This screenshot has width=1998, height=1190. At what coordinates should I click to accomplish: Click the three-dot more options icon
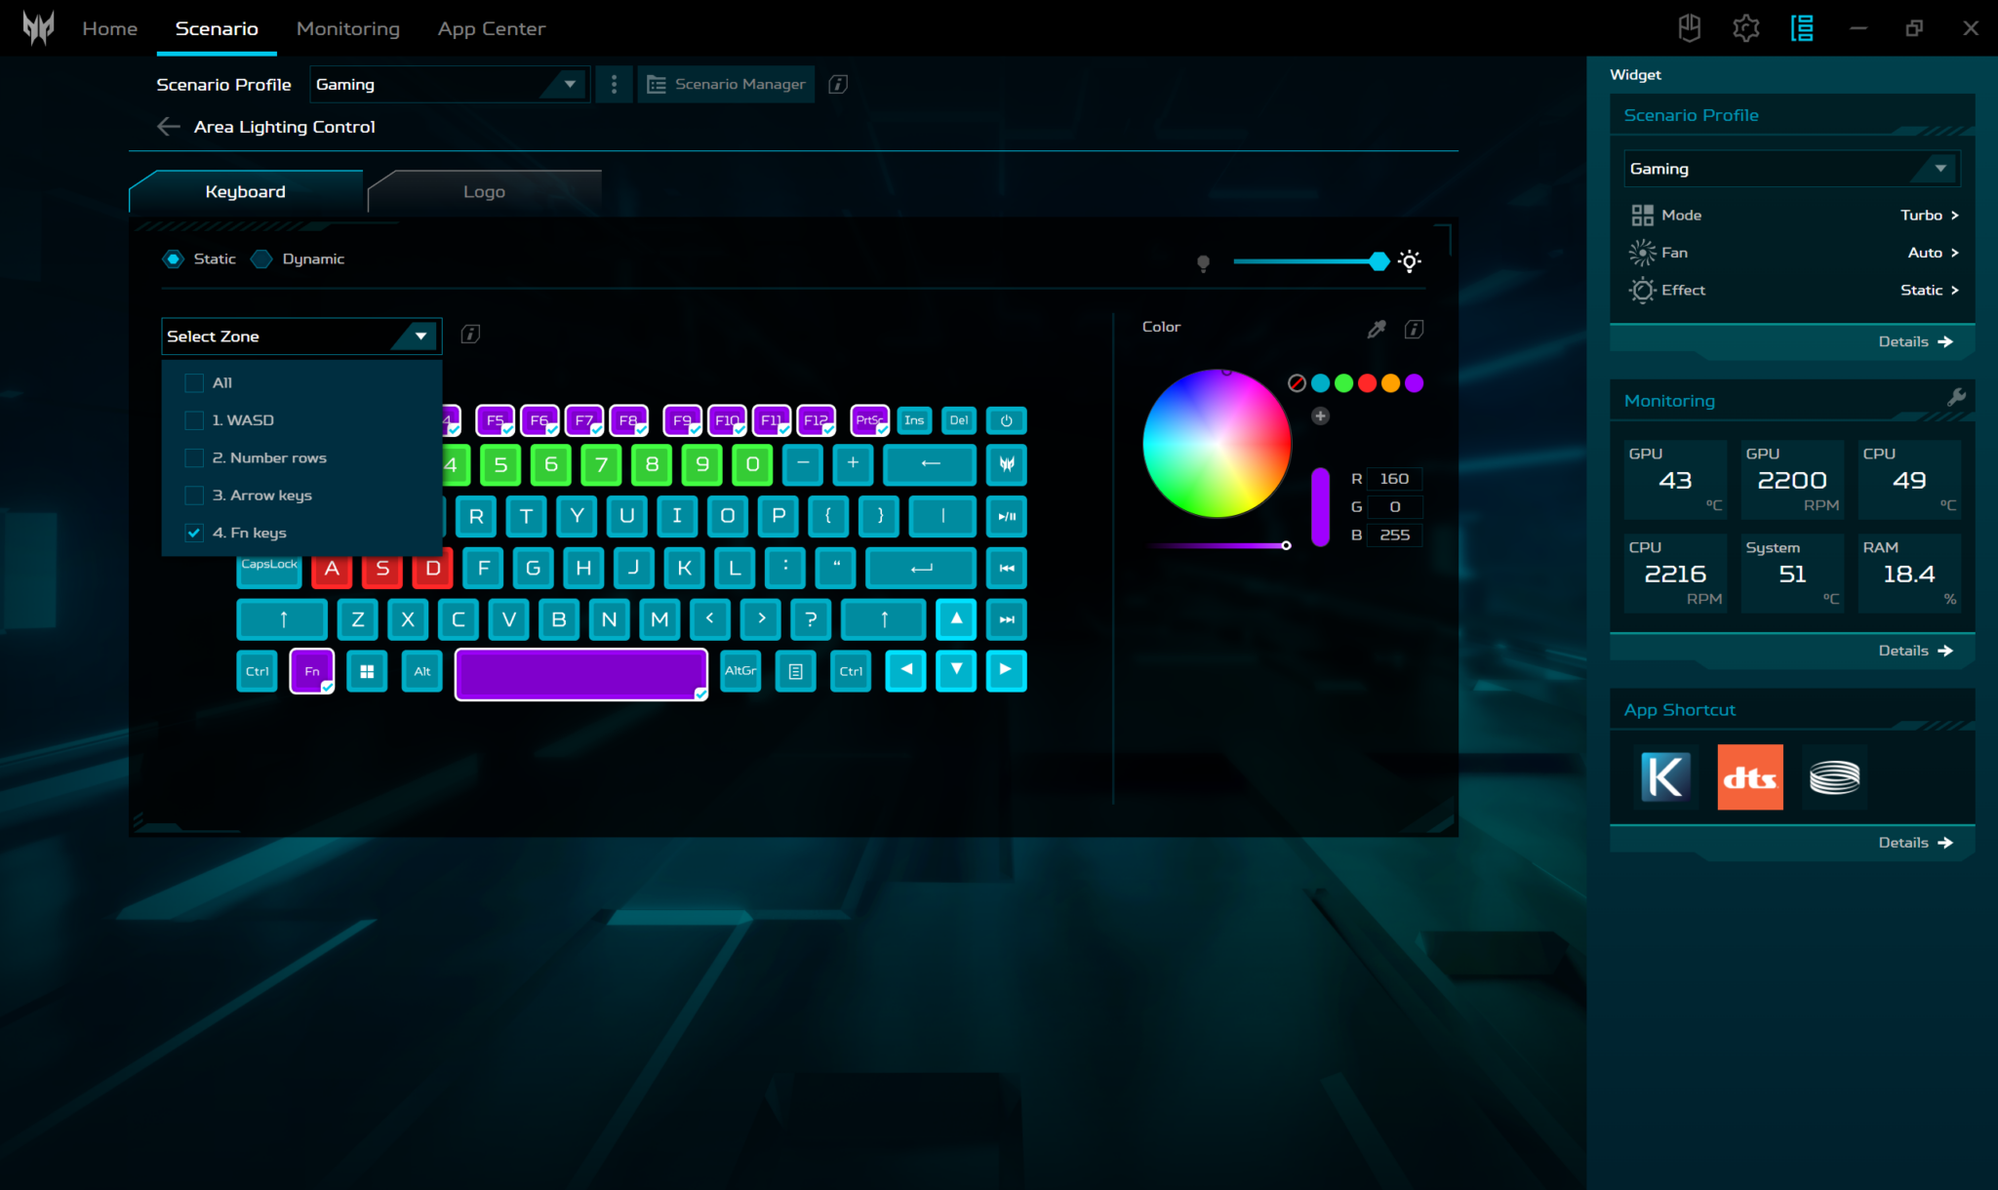tap(614, 85)
